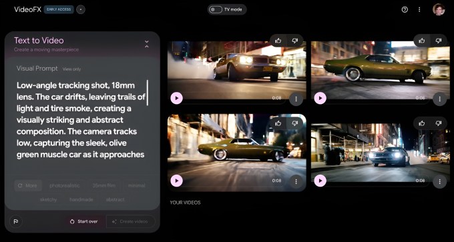Click the visual prompt text box scrollbar

tap(148, 93)
